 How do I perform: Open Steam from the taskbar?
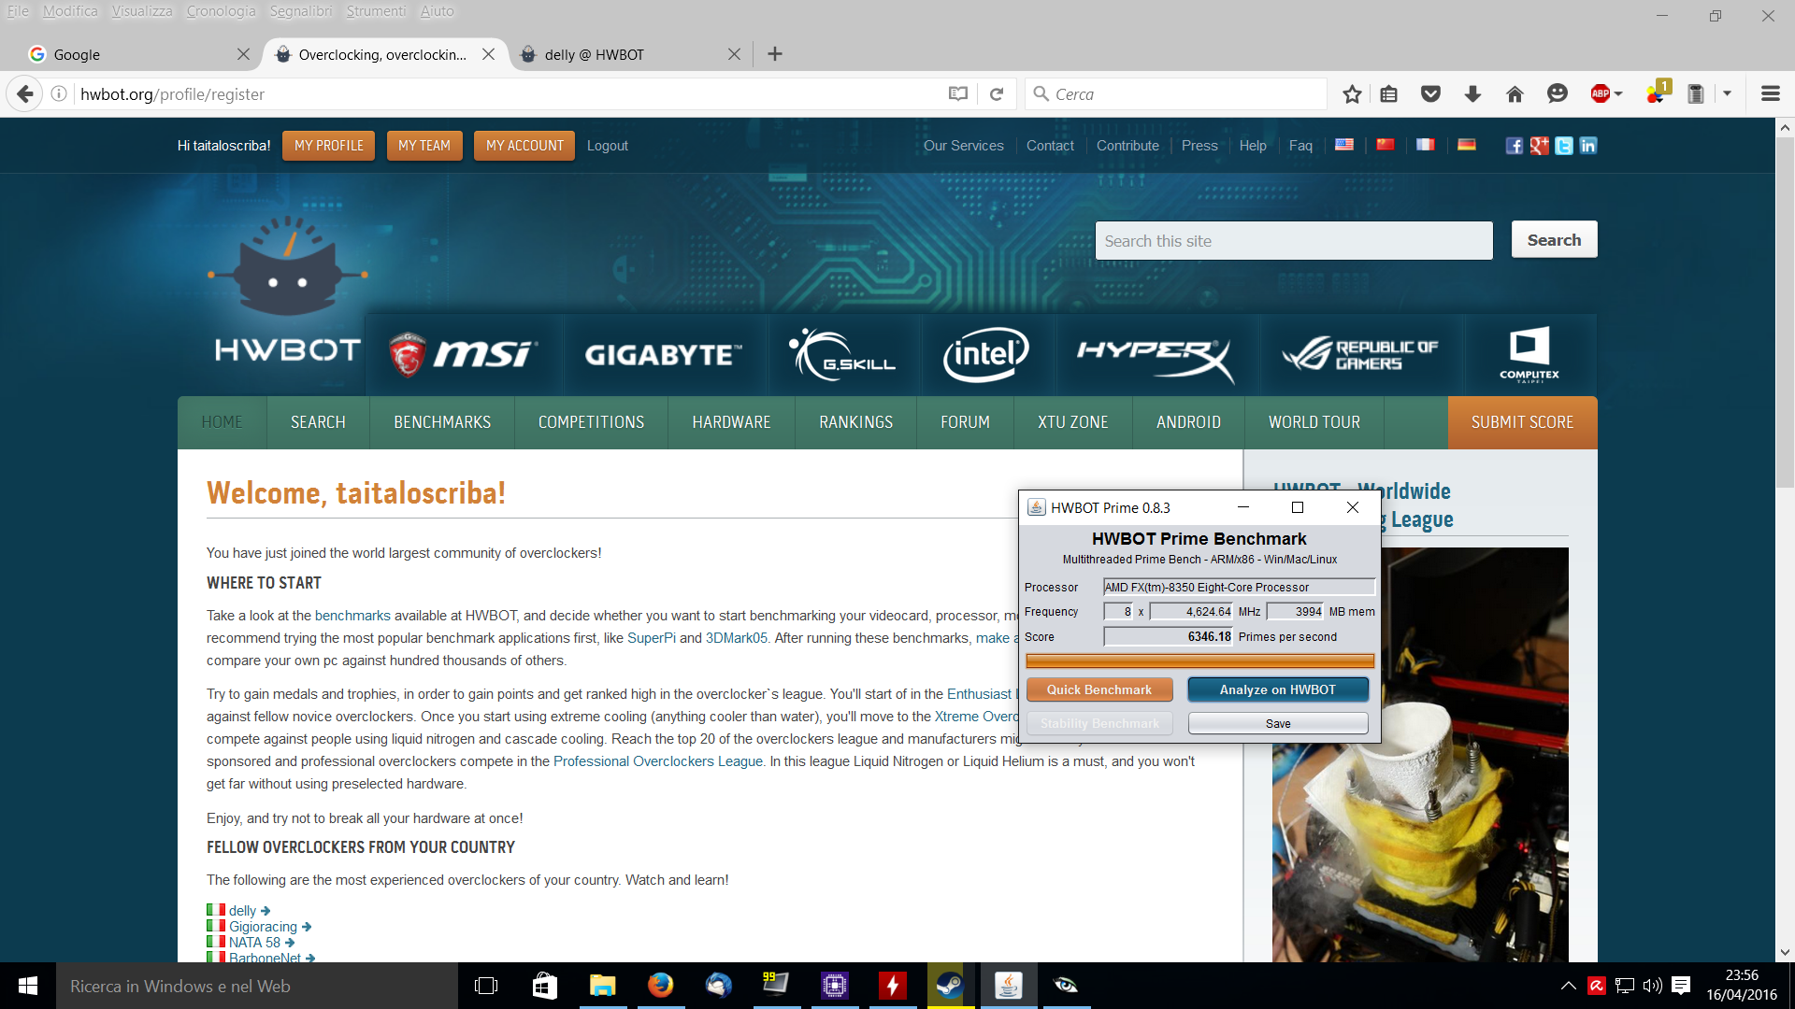[950, 986]
